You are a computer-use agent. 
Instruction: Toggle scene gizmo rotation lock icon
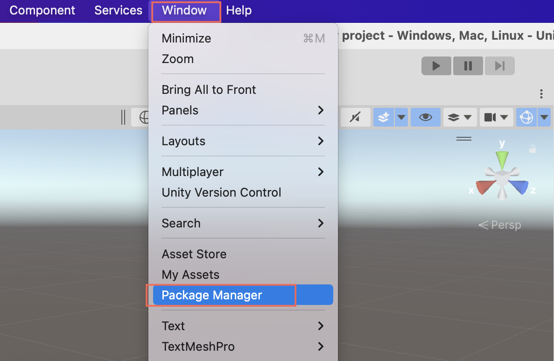click(532, 149)
